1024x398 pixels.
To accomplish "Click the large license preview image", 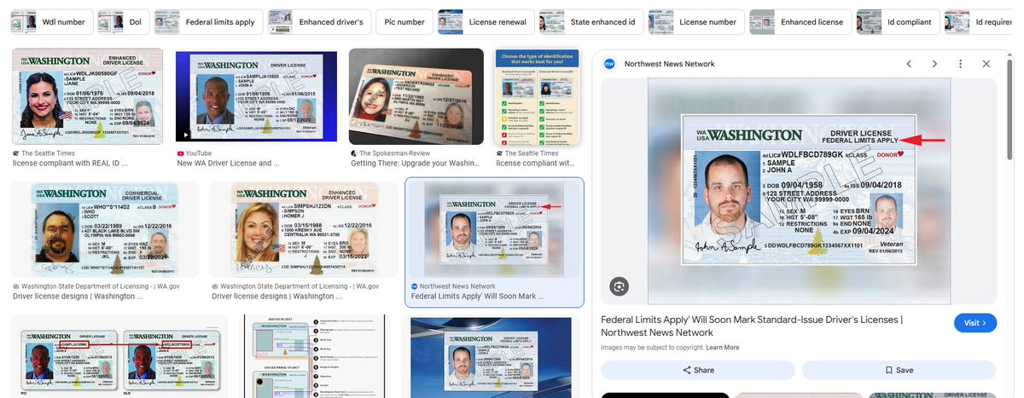I will (799, 192).
